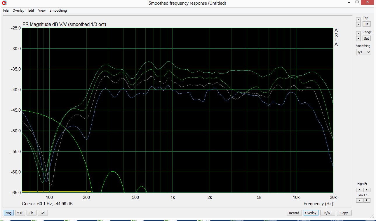
Task: Click the '-45.0' dB axis label
Action: (16, 110)
